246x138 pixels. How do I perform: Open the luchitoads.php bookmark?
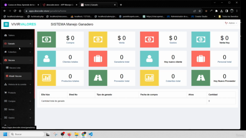click(36, 16)
